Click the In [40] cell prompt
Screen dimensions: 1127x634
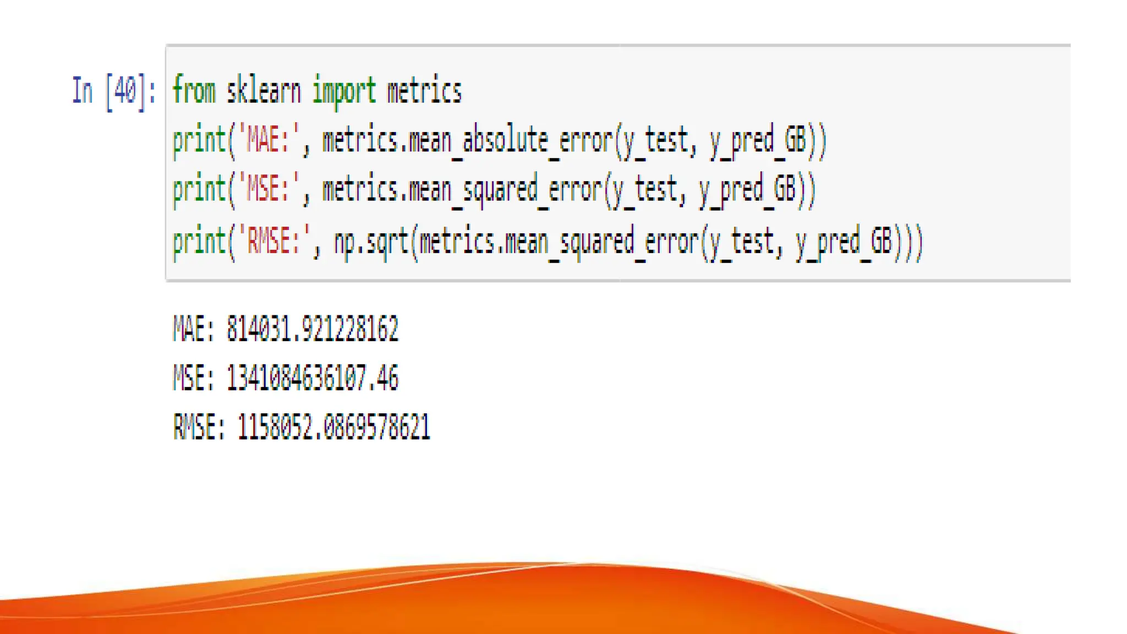coord(113,91)
